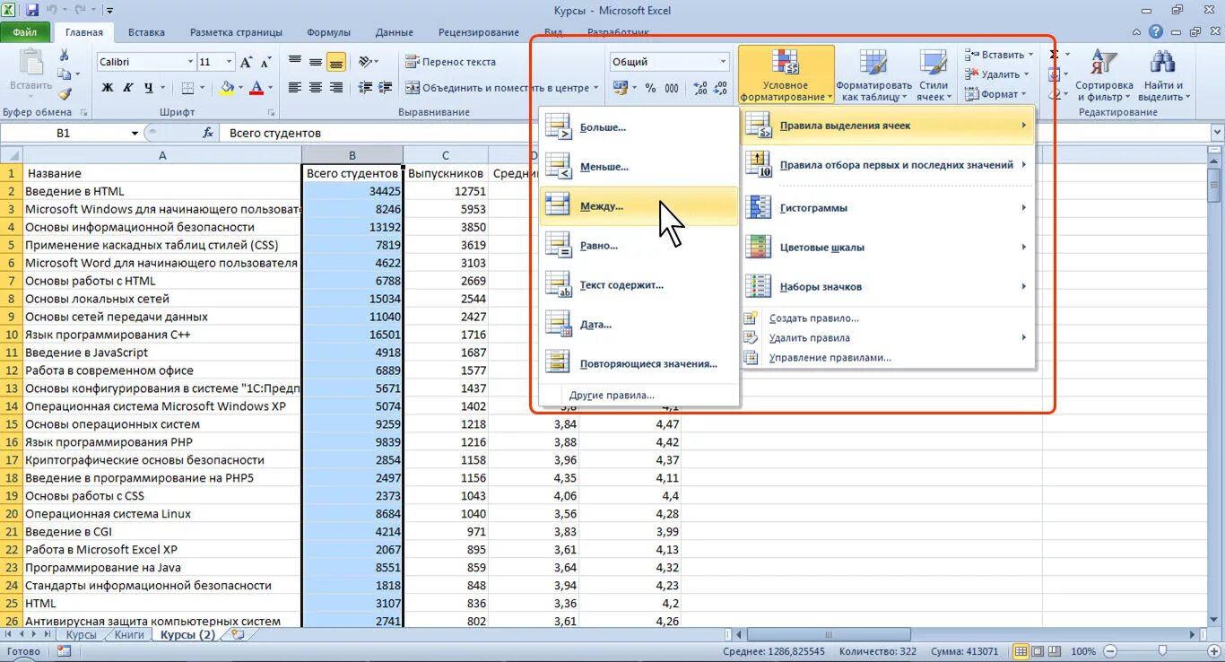Open Найти и выделить
Screen dimensions: 1225x662
click(1162, 75)
